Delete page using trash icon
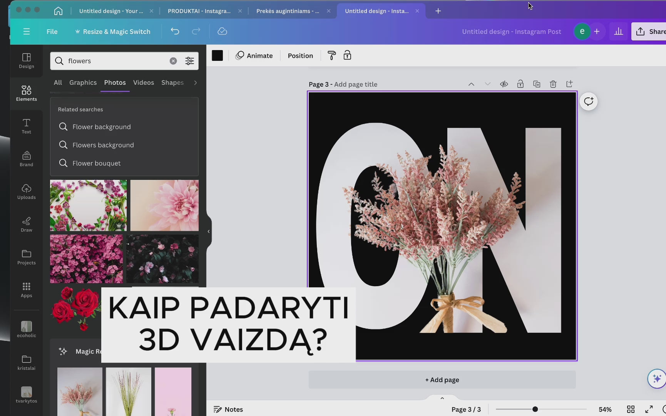The width and height of the screenshot is (666, 416). pos(553,84)
